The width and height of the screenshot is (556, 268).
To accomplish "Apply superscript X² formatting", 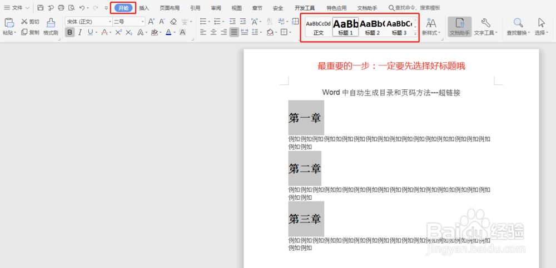I will click(118, 32).
